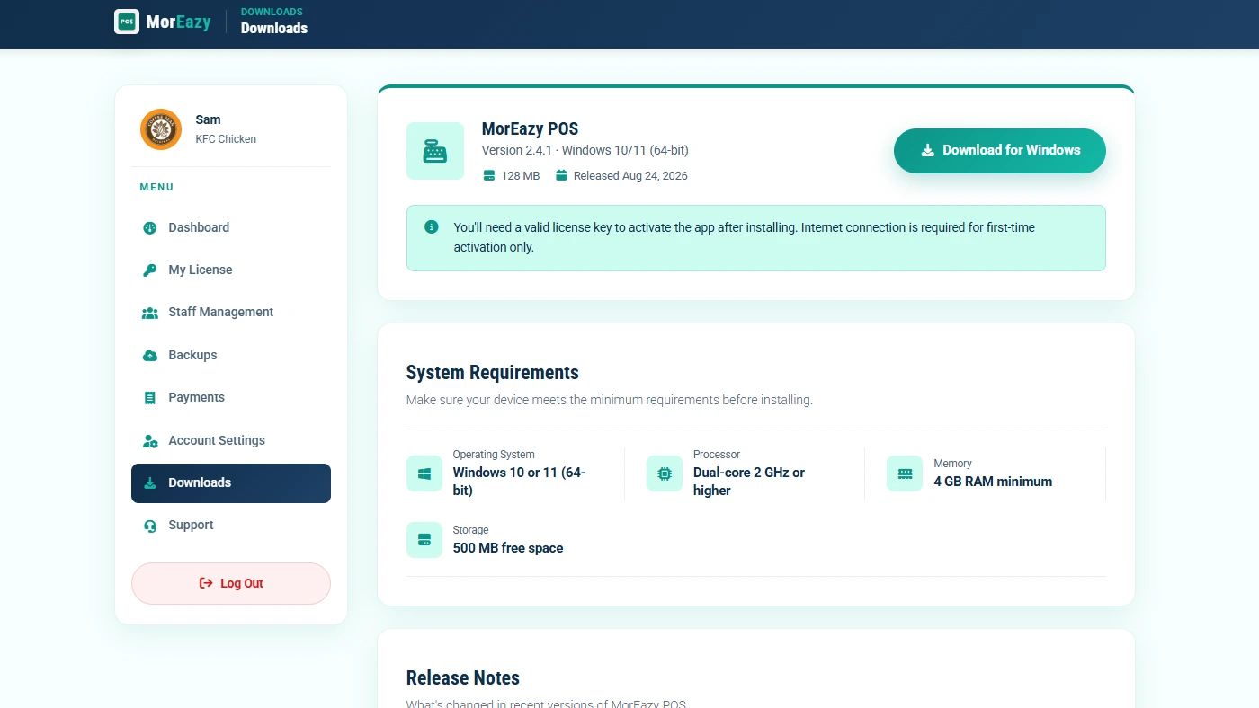
Task: Click the MorEazy POS product title
Action: pos(530,128)
